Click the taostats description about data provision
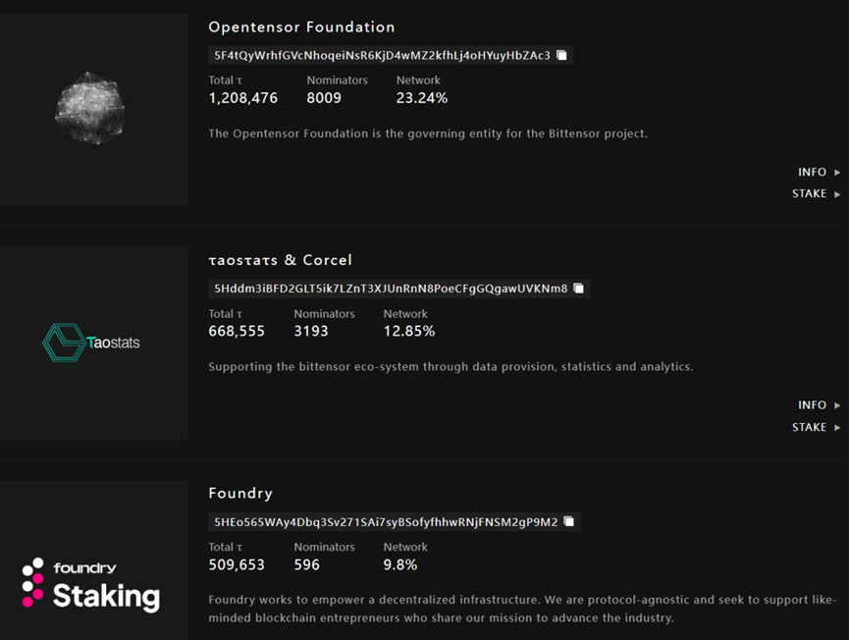 451,366
